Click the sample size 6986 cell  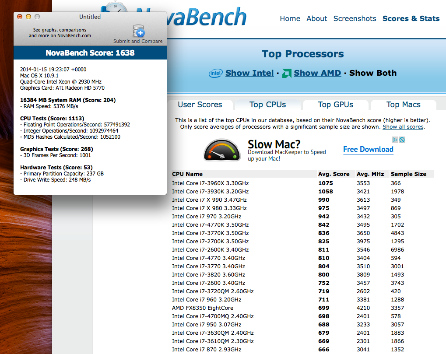coord(397,250)
